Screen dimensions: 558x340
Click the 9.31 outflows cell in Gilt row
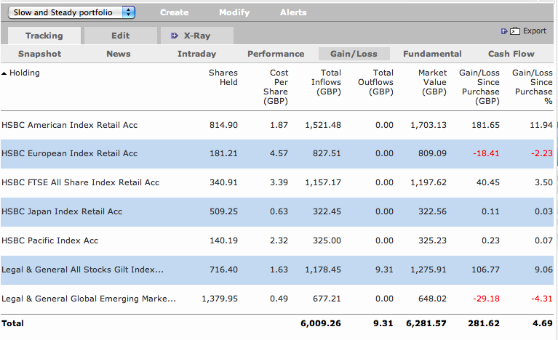click(384, 270)
